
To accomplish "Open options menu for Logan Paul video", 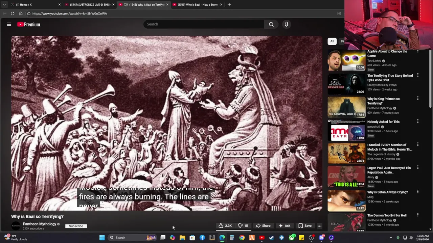I will point(418,167).
